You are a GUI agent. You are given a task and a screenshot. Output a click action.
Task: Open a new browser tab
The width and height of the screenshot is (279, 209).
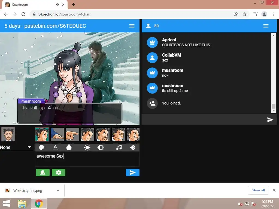pos(74,5)
